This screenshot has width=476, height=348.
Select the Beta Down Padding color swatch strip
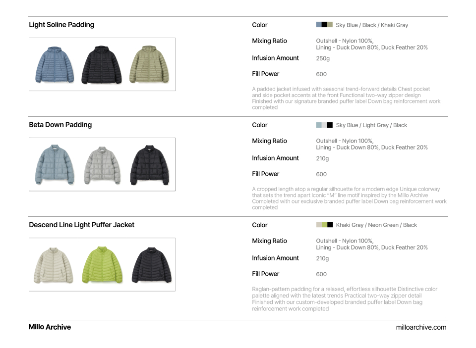(x=324, y=125)
